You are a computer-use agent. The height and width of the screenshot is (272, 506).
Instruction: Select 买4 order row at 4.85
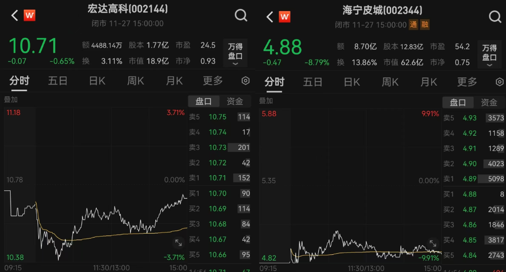pyautogui.click(x=474, y=240)
